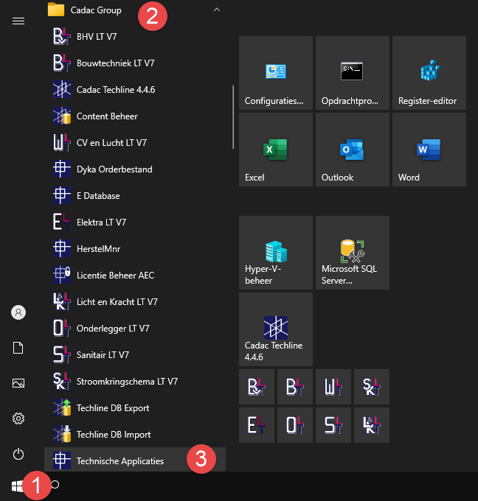Click the small BHV tile
This screenshot has height=501, width=478.
pos(257,387)
